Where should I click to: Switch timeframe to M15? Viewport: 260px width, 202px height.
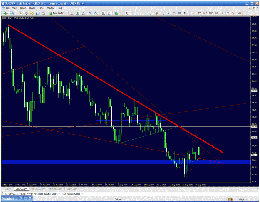[x=205, y=13]
